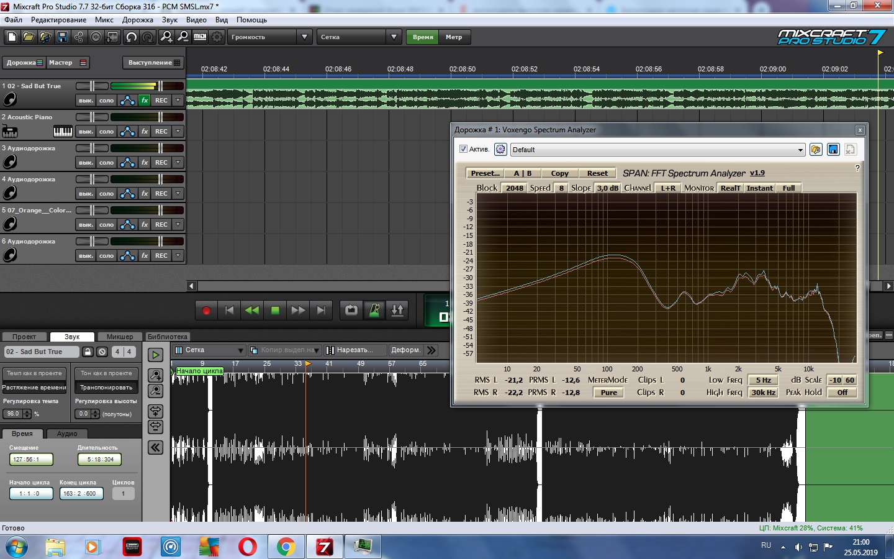Screen dimensions: 894x559
Task: Open automation on the Sad But True track
Action: (127, 101)
